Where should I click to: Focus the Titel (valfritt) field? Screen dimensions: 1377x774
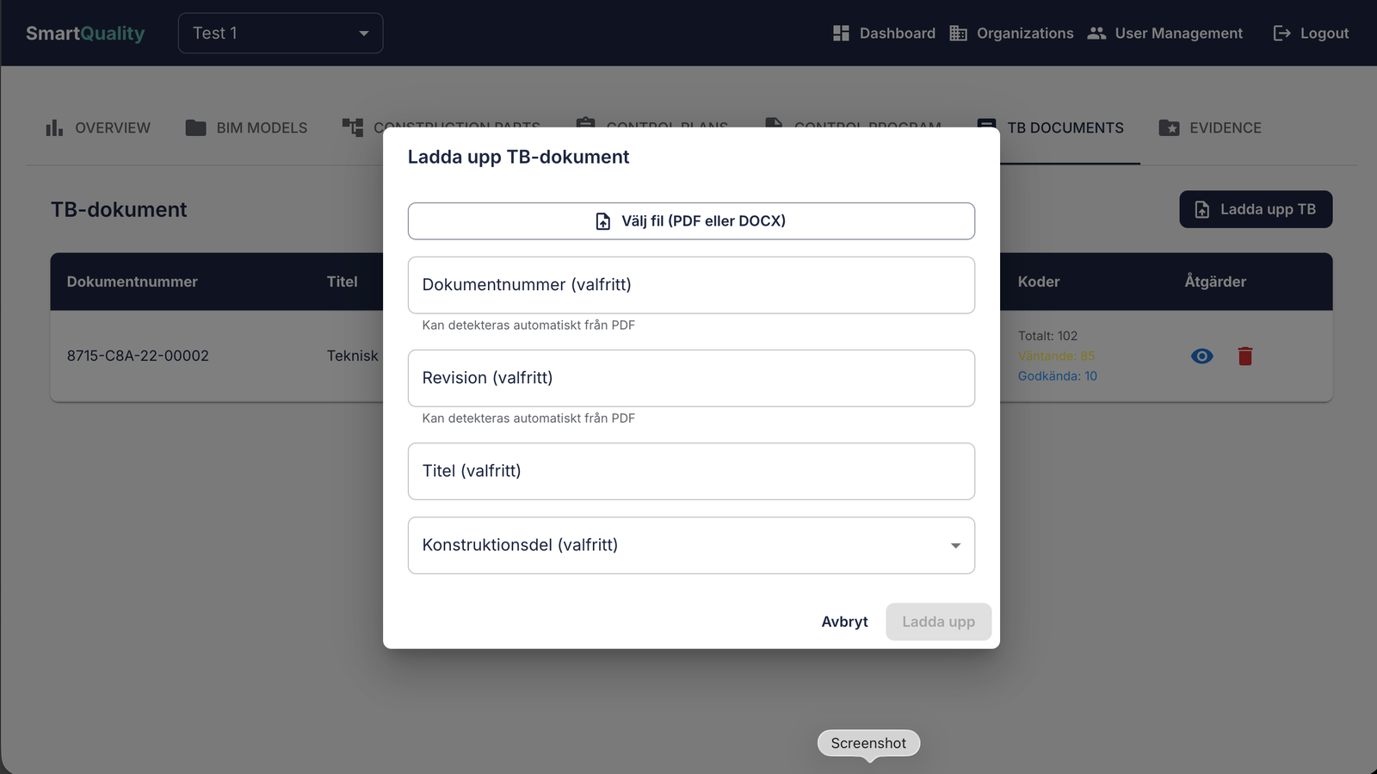pos(691,471)
